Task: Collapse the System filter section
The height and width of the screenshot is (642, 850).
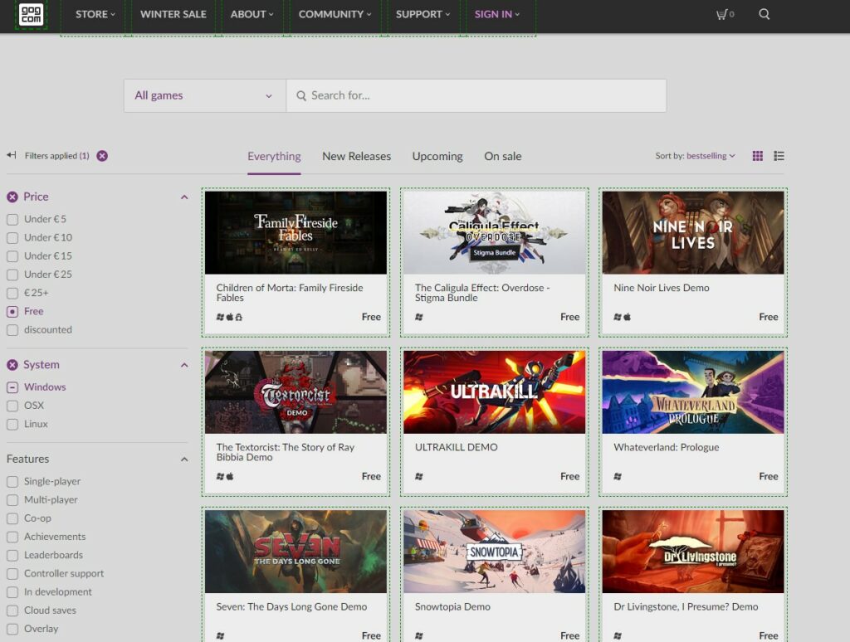Action: coord(184,365)
